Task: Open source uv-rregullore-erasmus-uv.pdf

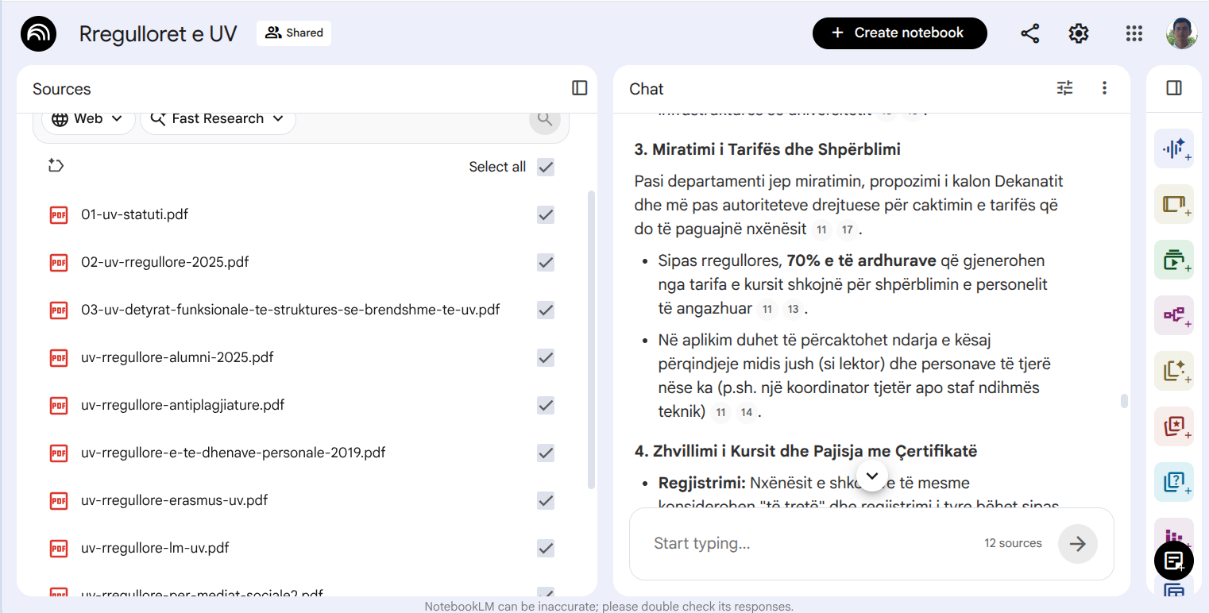Action: tap(174, 500)
